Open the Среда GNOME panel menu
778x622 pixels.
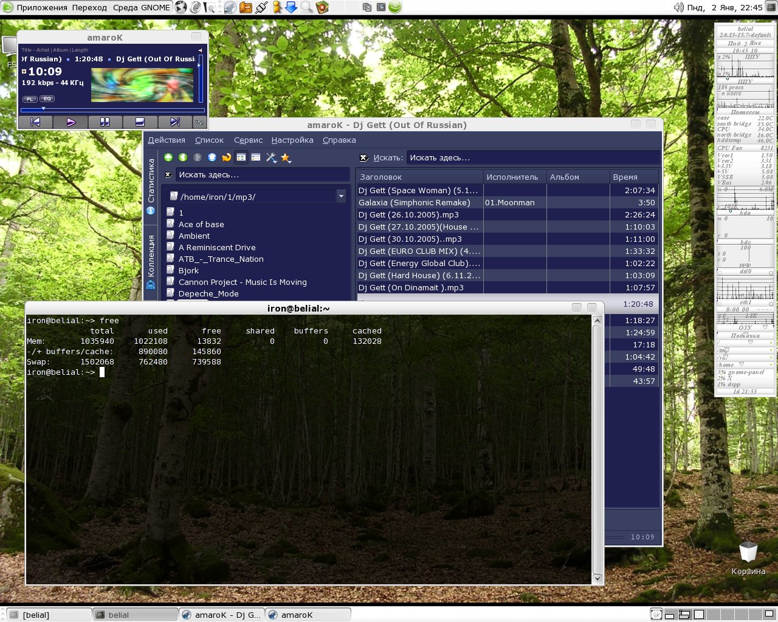click(x=142, y=7)
